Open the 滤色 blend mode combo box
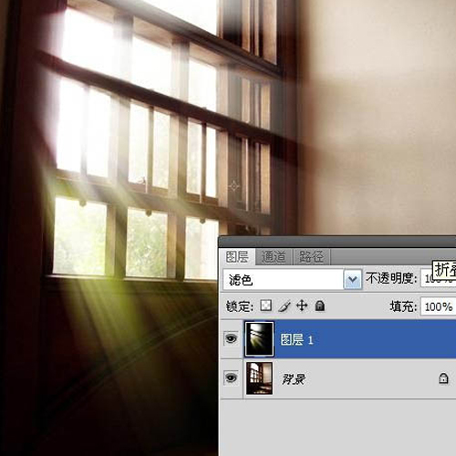The height and width of the screenshot is (456, 456). click(x=292, y=279)
